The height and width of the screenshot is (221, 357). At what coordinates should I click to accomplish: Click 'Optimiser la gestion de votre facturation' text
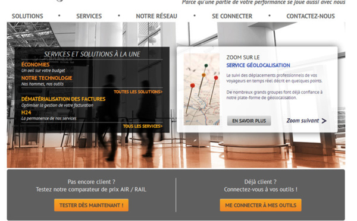(57, 105)
